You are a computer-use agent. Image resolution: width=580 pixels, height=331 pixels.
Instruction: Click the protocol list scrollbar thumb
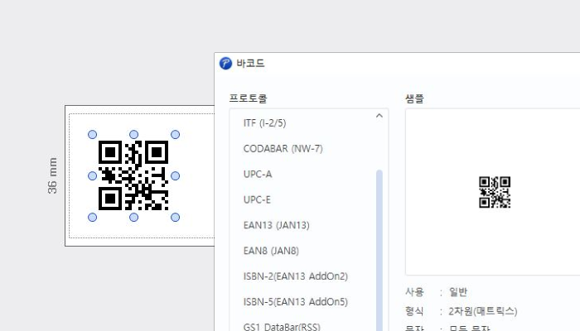point(379,250)
